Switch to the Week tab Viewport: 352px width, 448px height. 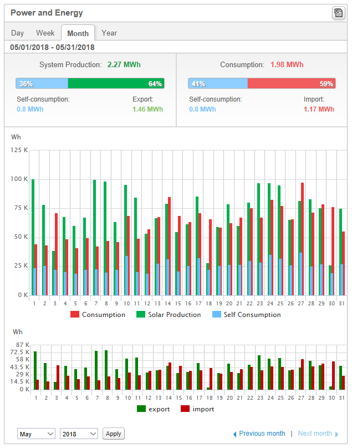45,33
